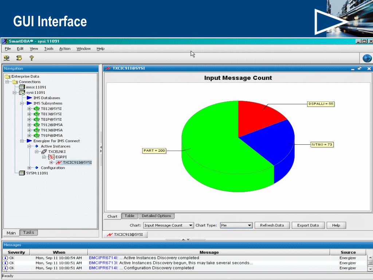373x280 pixels.
Task: Collapse the EGRPI tree node
Action: click(x=44, y=157)
